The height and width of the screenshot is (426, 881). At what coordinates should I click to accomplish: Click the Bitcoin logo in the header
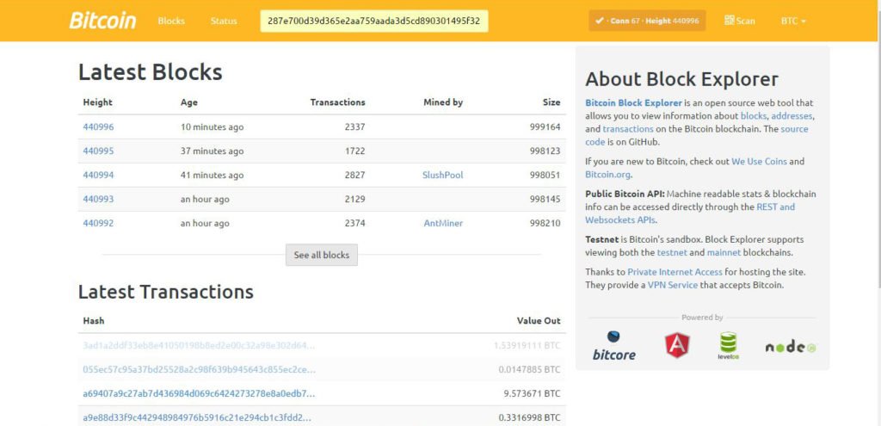tap(103, 21)
